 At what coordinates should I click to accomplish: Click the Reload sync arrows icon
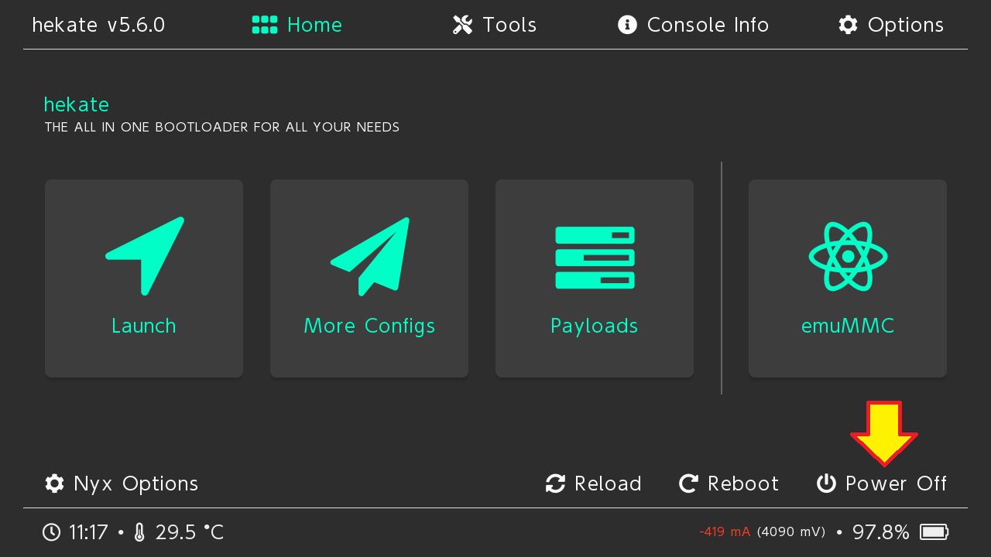click(555, 484)
